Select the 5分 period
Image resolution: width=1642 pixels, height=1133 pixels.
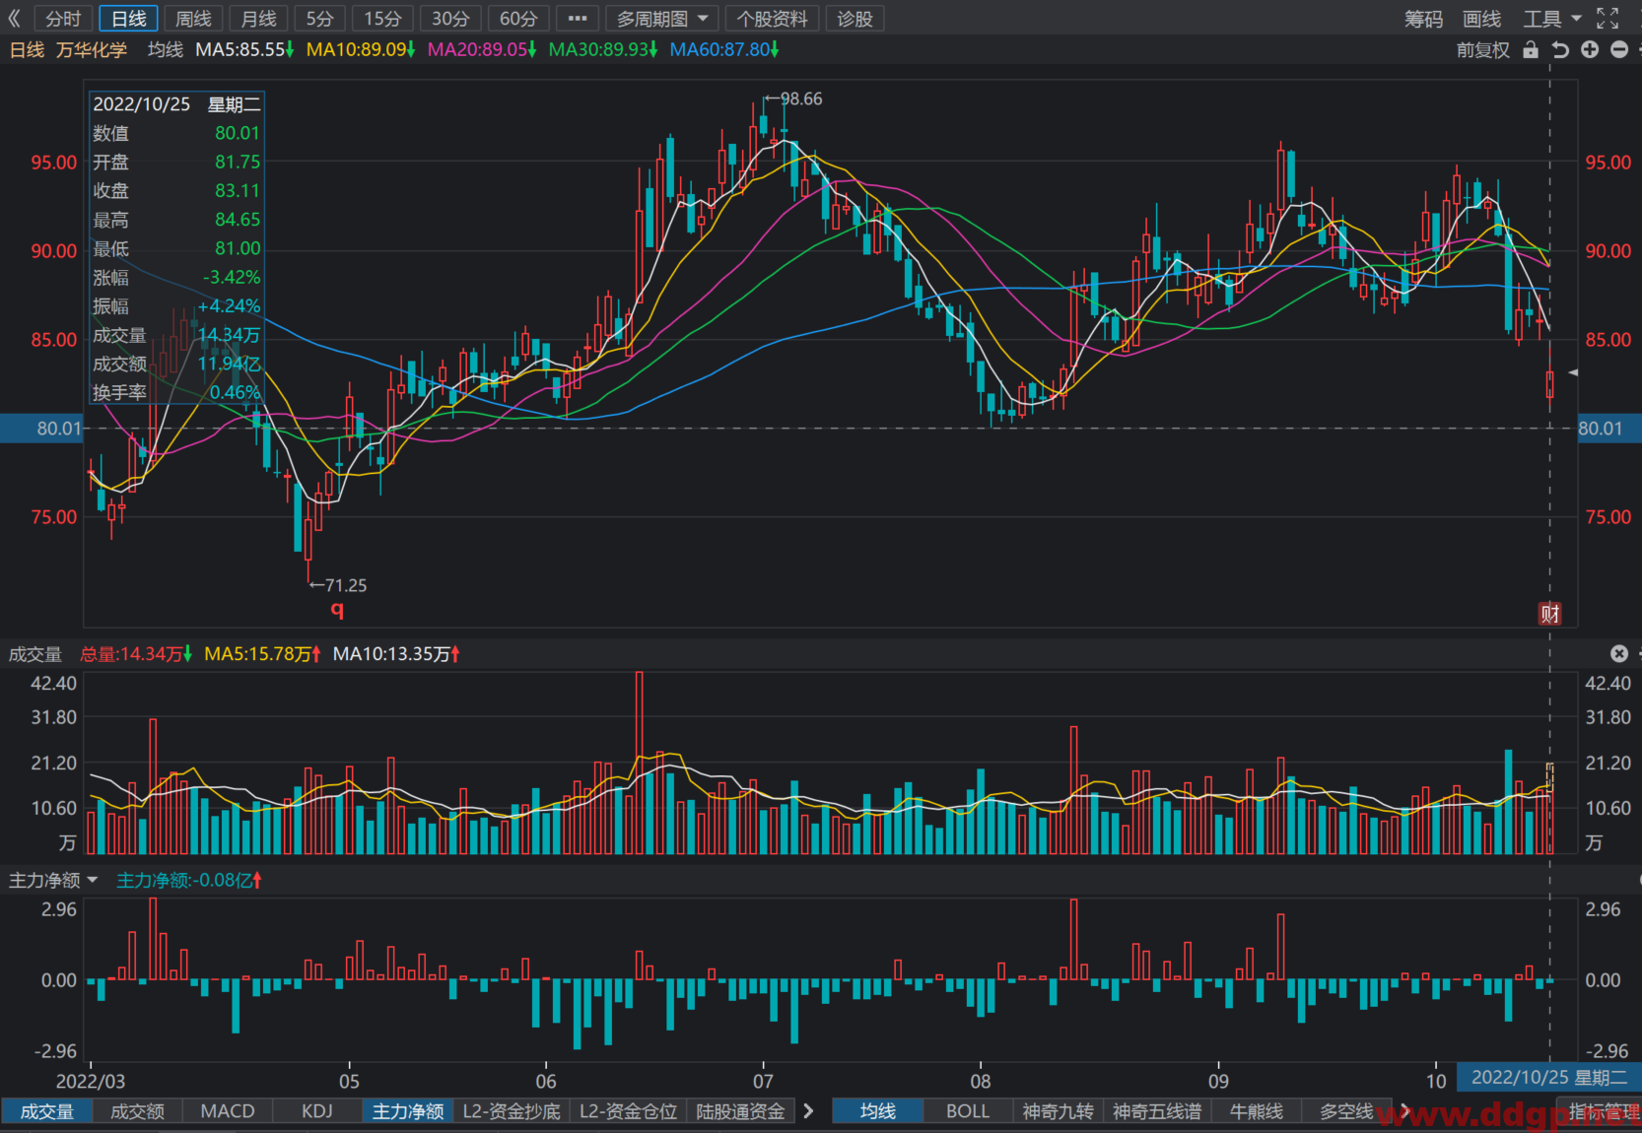319,19
